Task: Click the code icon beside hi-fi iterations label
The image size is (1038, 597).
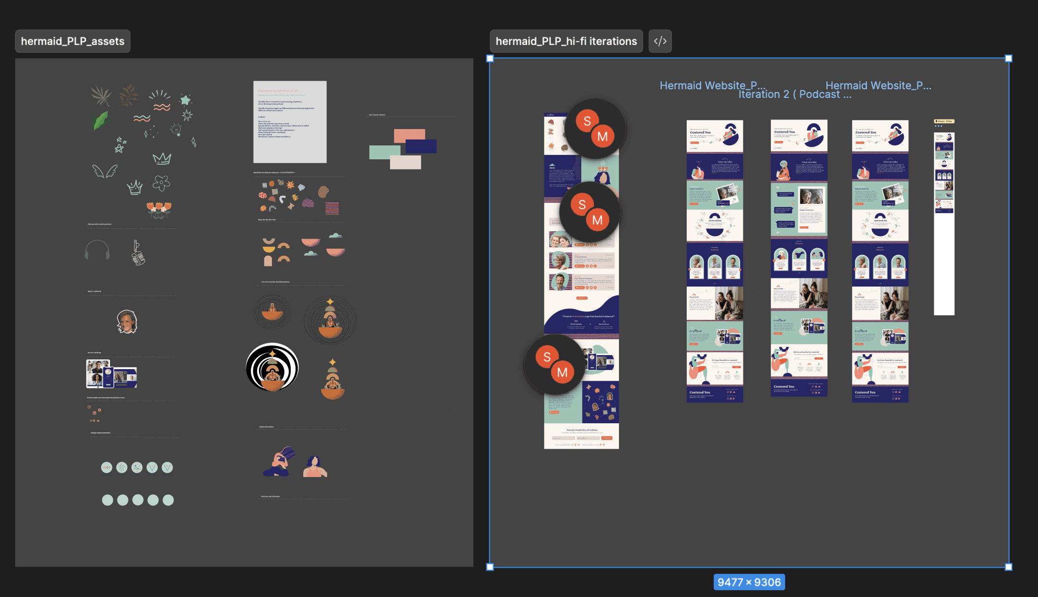Action: (x=660, y=41)
